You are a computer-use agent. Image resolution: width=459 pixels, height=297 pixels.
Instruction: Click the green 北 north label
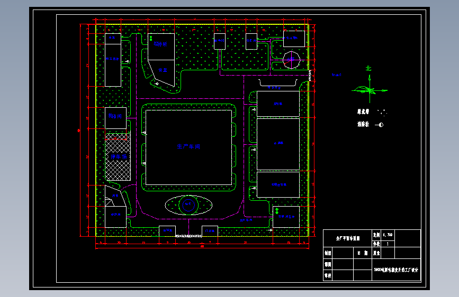tap(368, 68)
